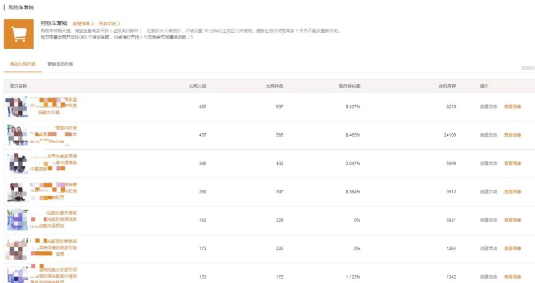Click 创建活动 for the row with stock 5921
Viewport: 535px width, 283px height.
(488, 220)
